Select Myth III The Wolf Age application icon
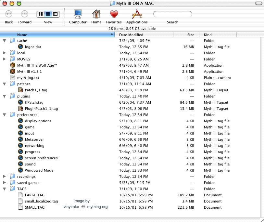The width and height of the screenshot is (264, 222). point(13,65)
